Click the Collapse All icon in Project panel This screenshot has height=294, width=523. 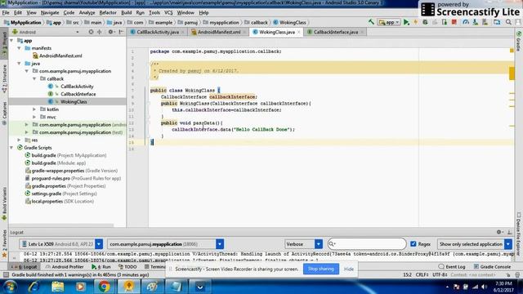100,32
